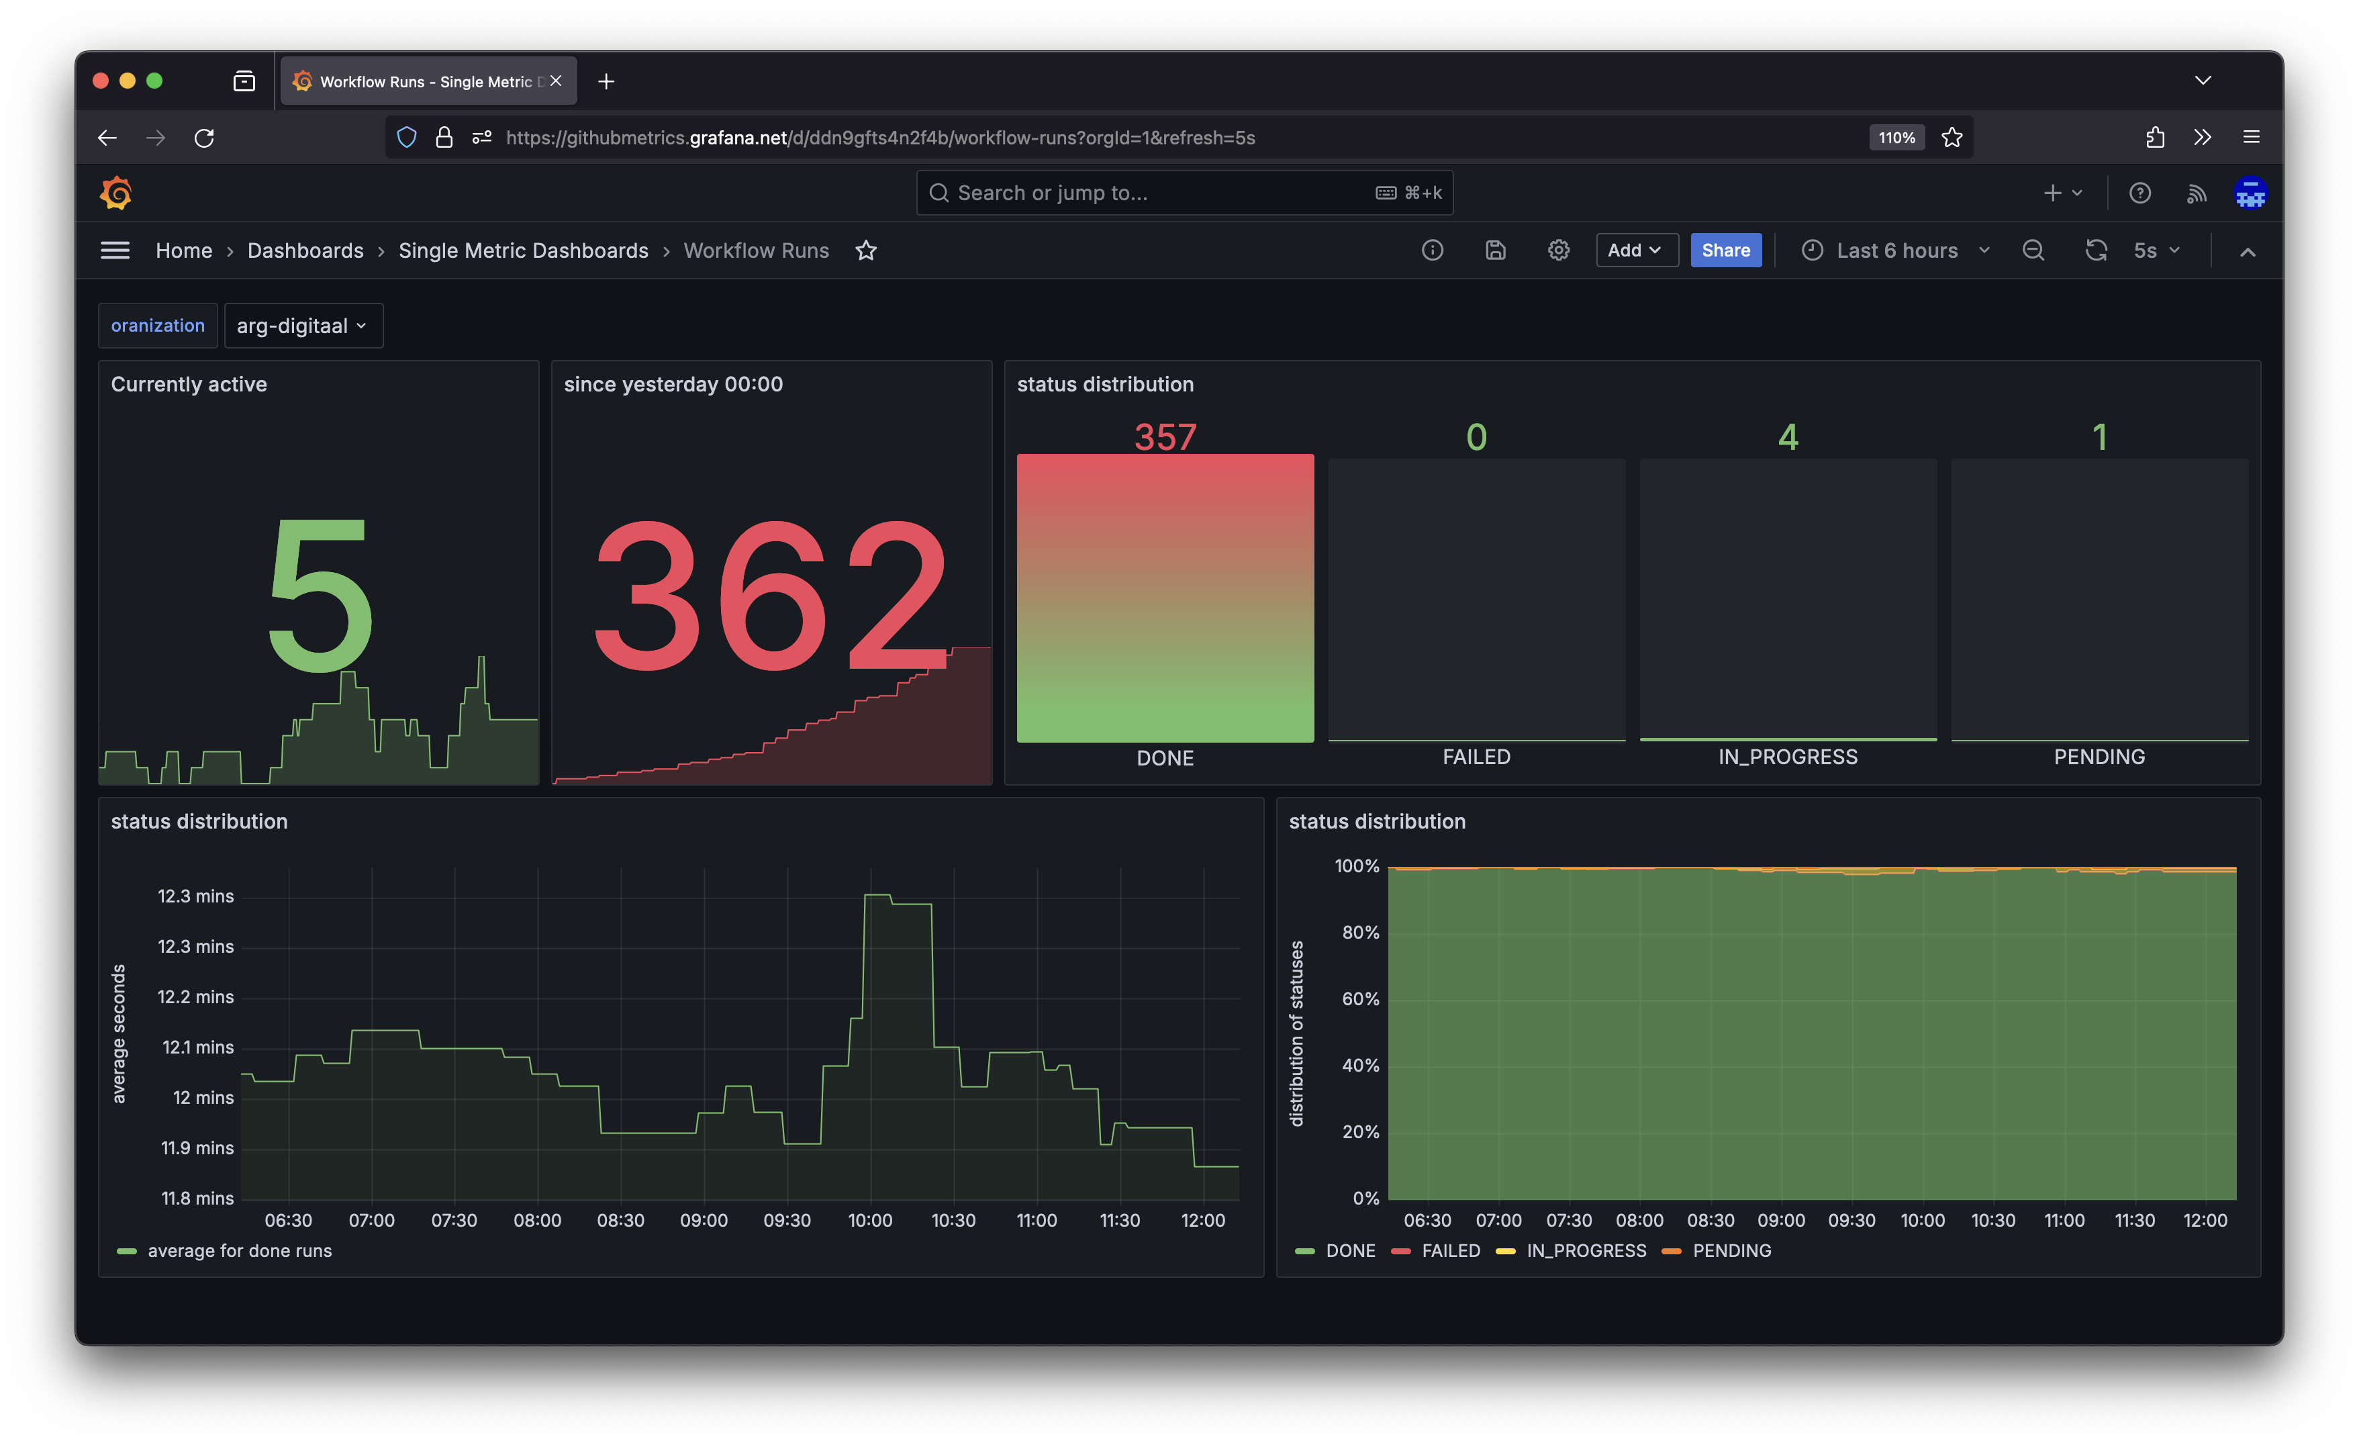
Task: Zoom out the time range
Action: tap(2033, 250)
